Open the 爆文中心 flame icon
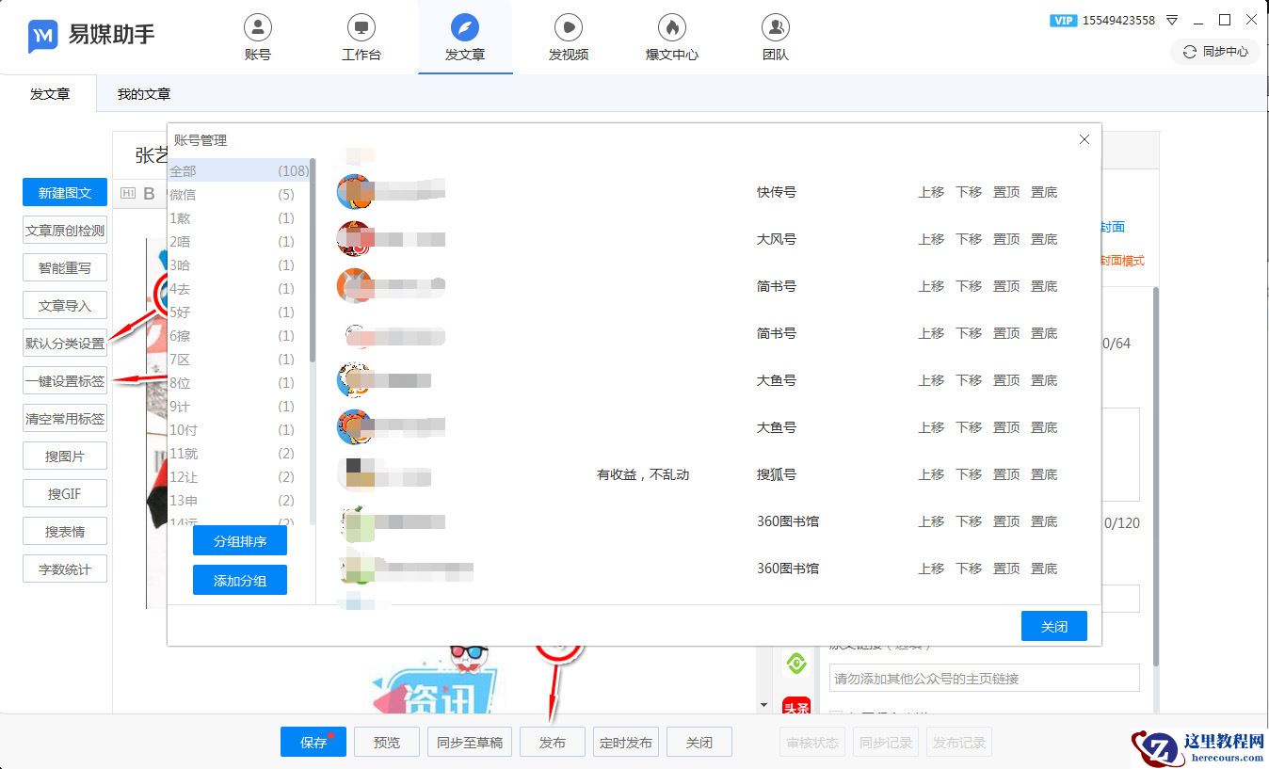 point(672,26)
